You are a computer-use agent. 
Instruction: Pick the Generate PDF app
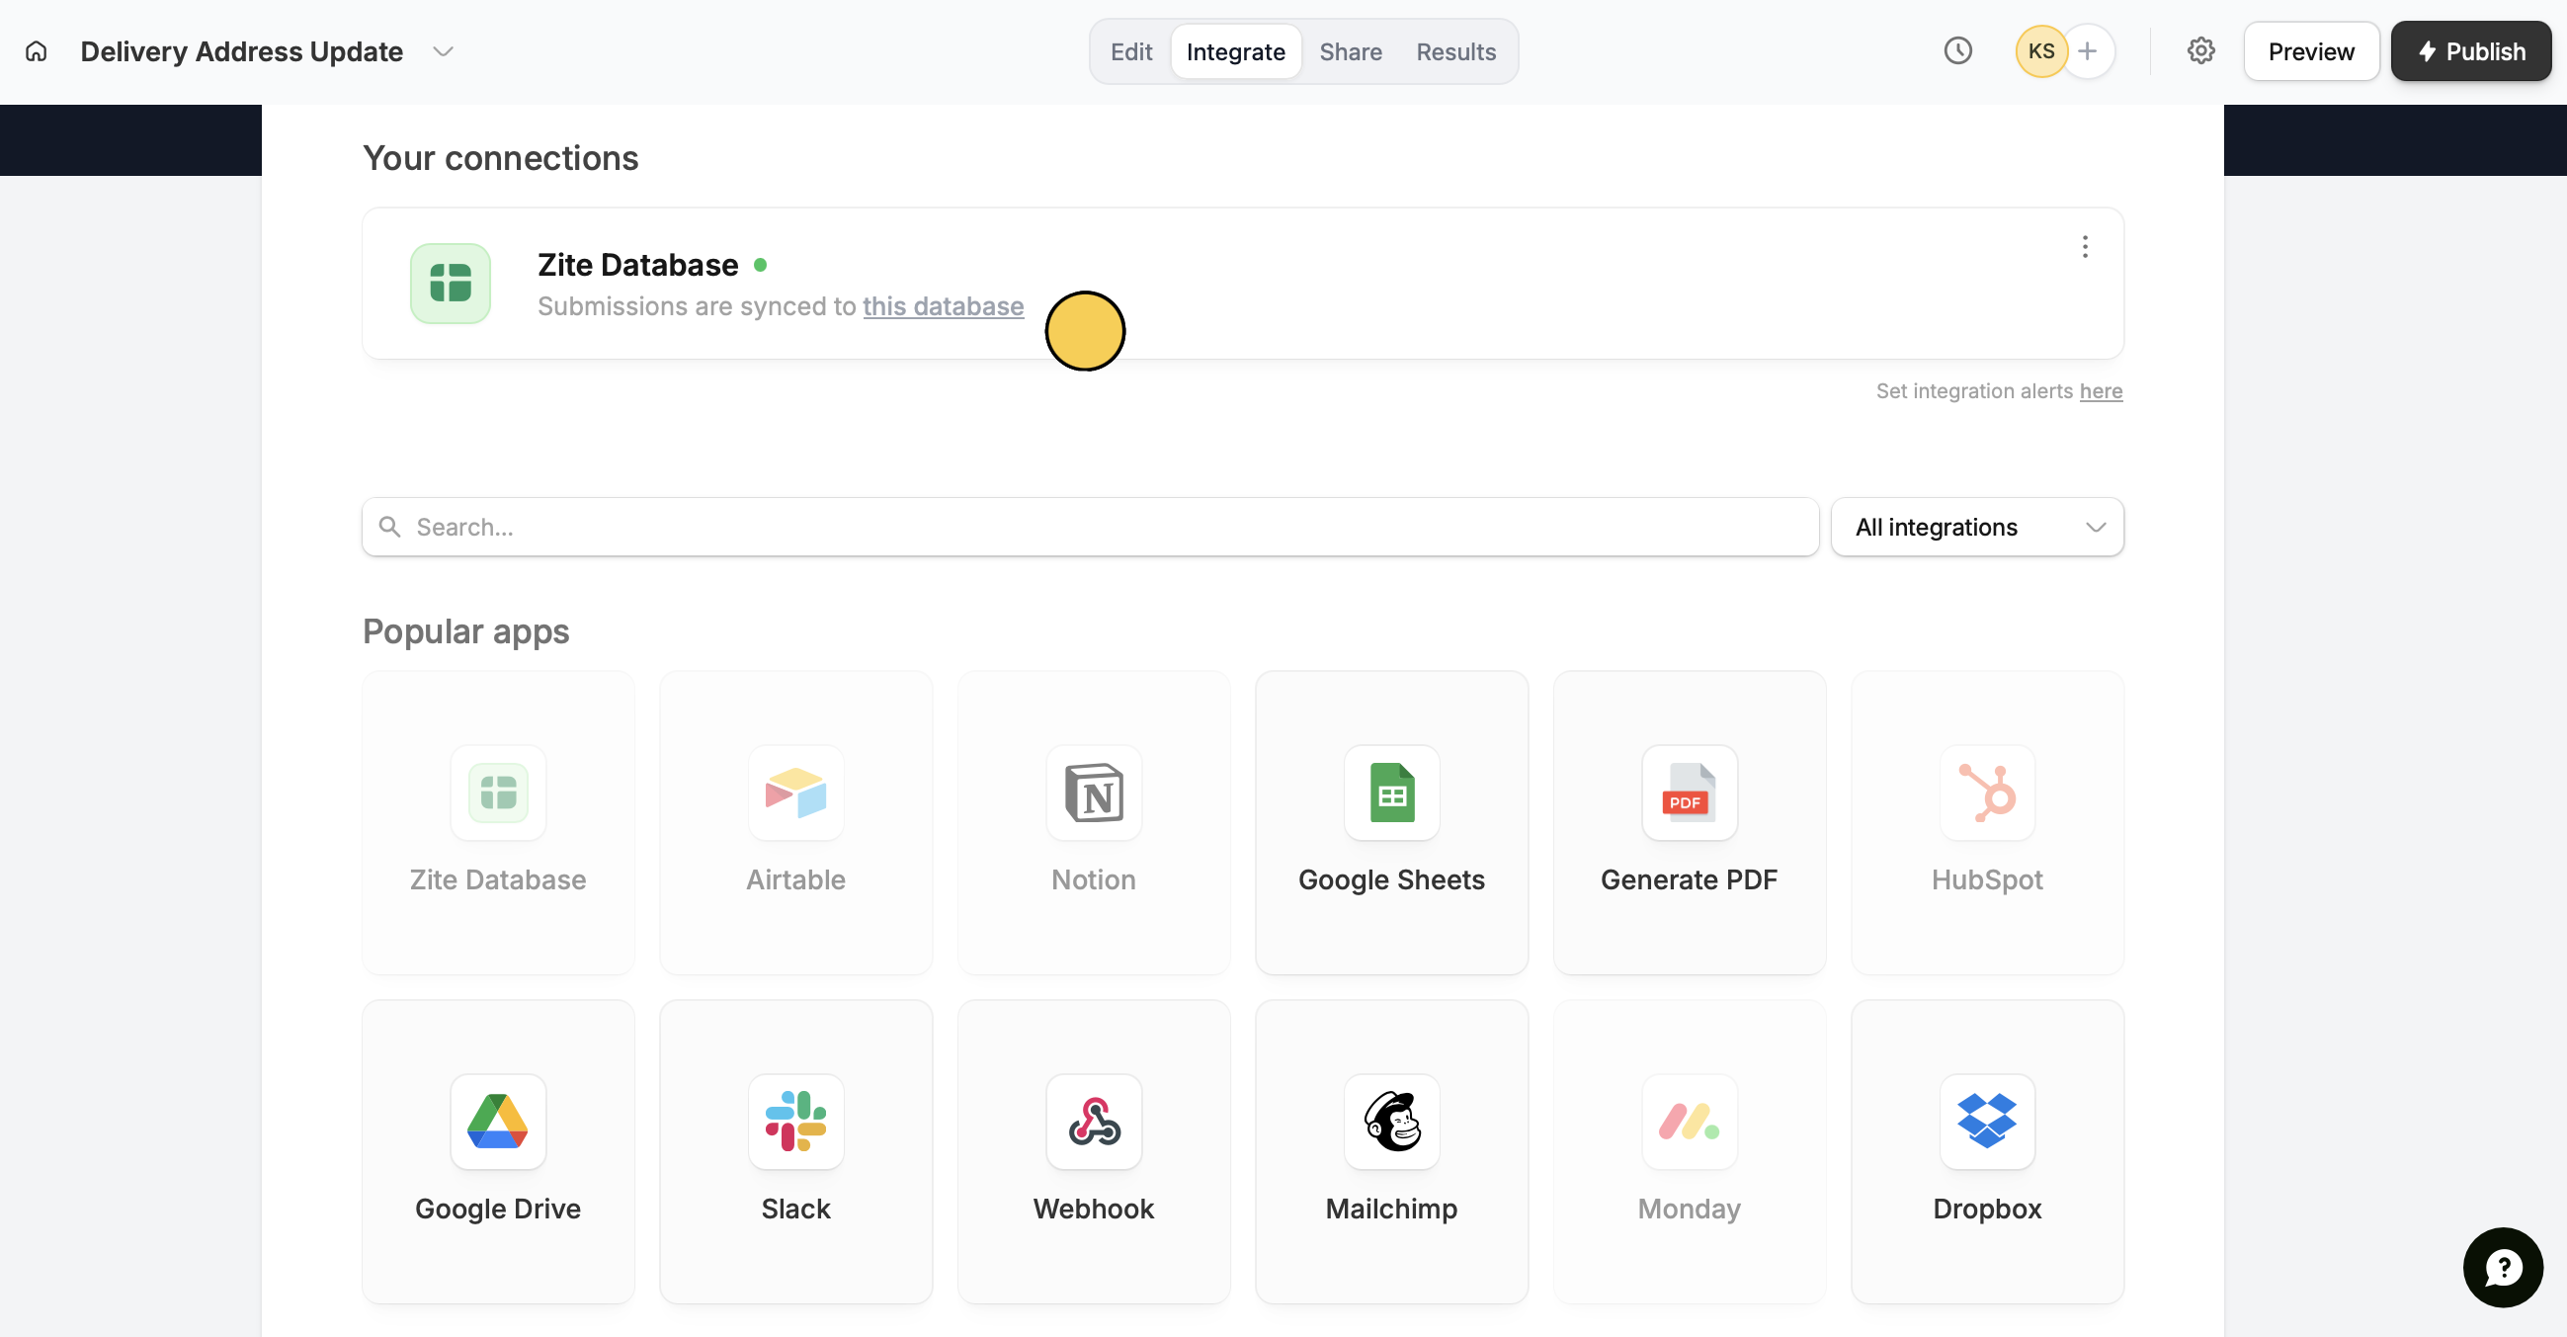pos(1689,822)
